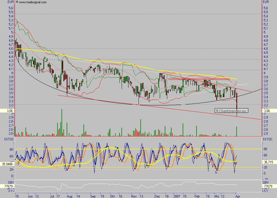Select the 2007 year marker on time axis
Viewport: 277px width, 198px height.
pos(177,196)
